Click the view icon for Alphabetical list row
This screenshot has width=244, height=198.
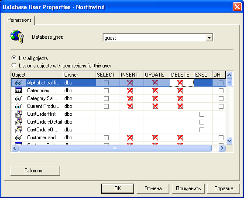19,83
